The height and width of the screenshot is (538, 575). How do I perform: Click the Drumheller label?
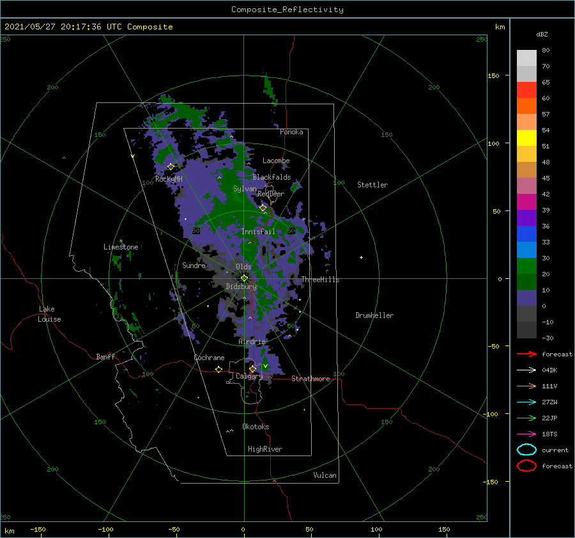[x=374, y=315]
